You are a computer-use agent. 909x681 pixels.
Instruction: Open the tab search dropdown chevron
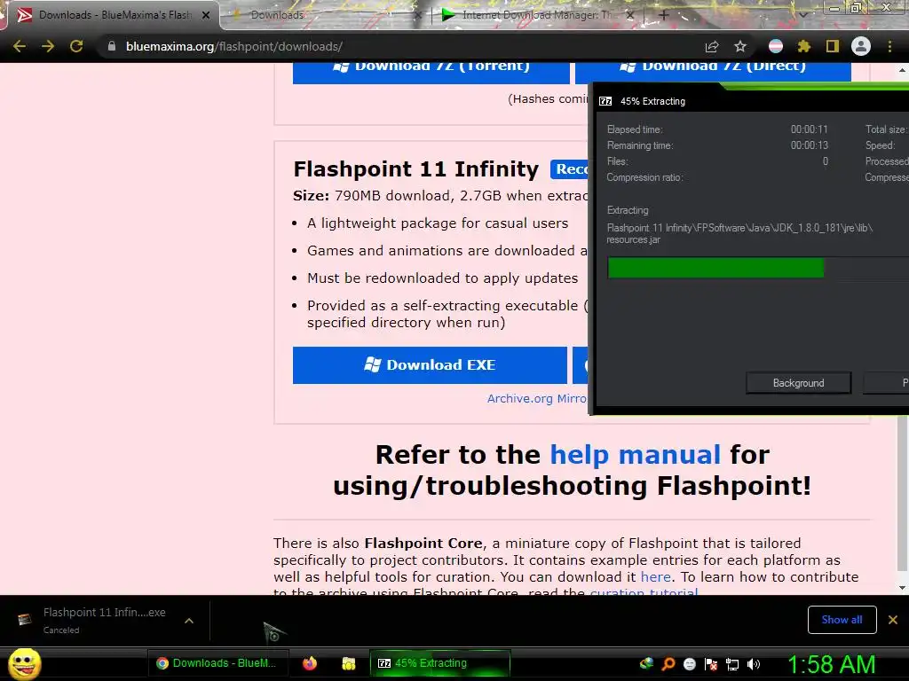point(803,15)
